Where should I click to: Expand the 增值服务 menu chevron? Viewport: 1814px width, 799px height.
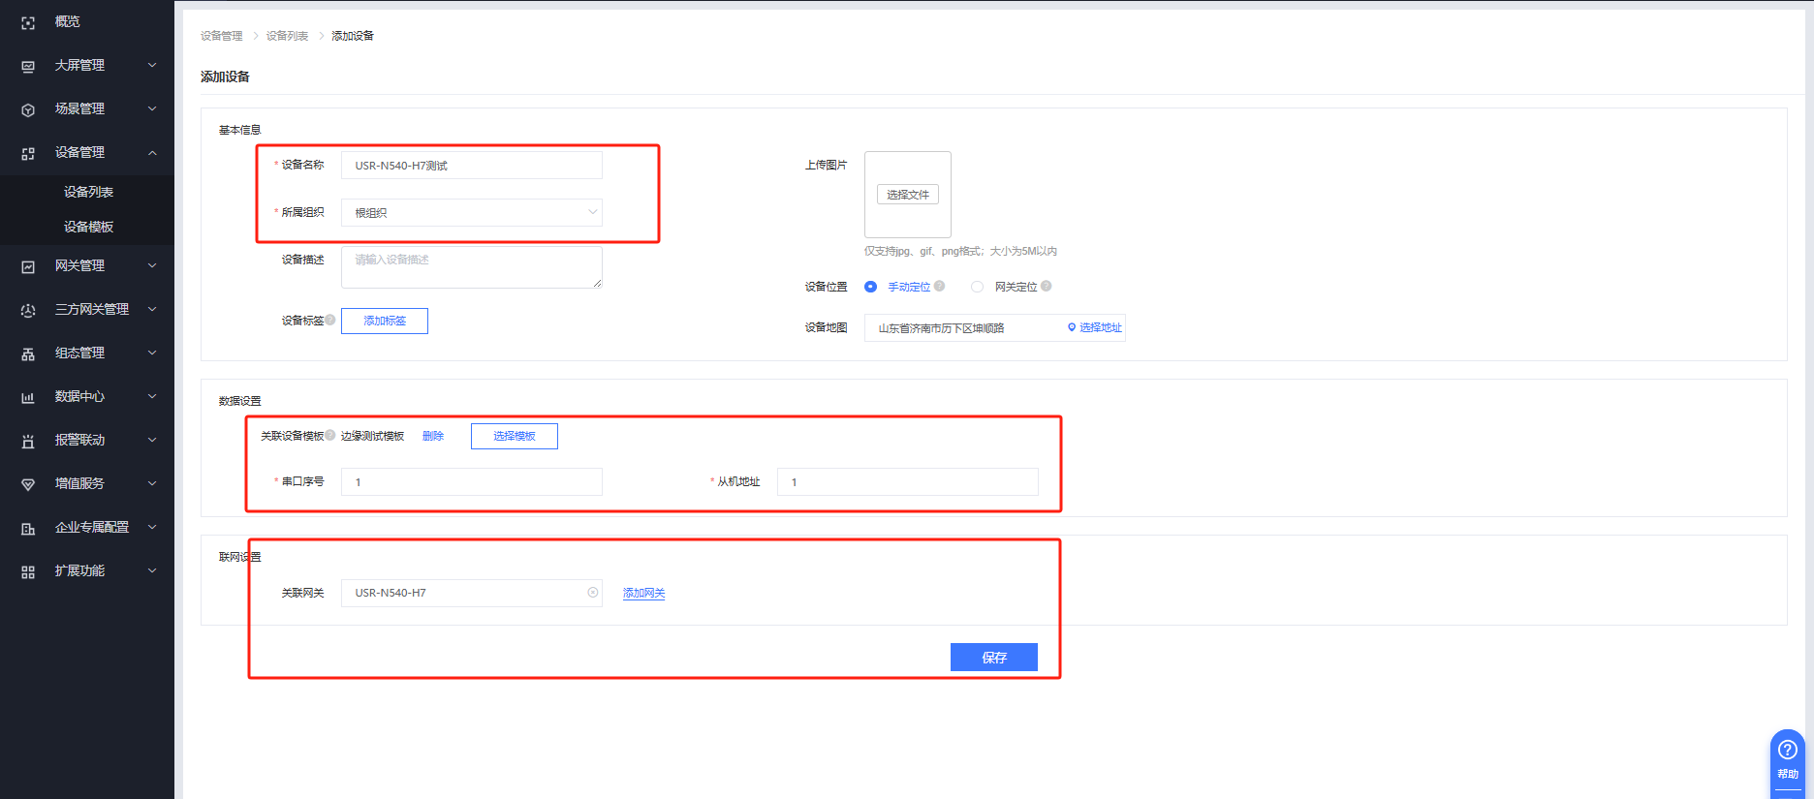(152, 483)
